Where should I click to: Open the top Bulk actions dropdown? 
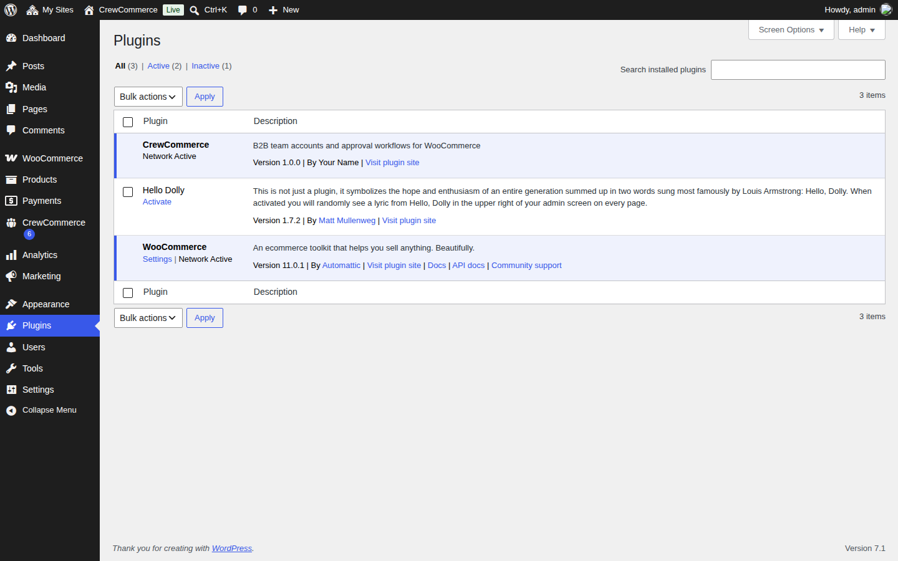pos(148,97)
